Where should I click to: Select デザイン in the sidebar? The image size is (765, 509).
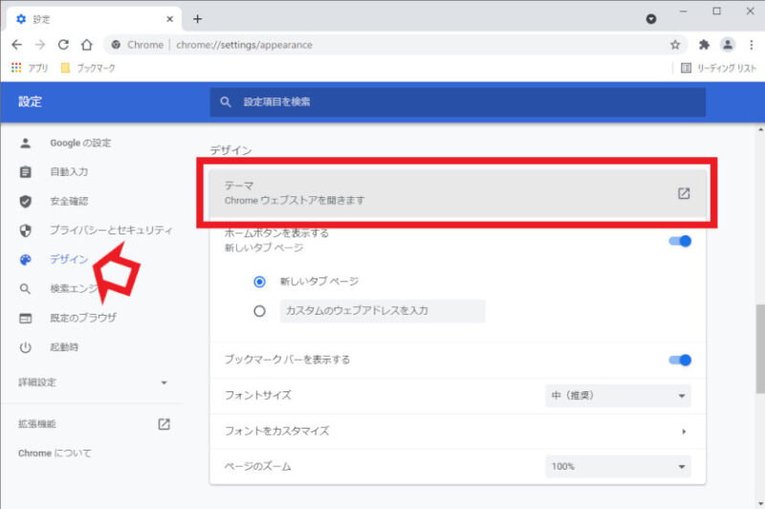tap(69, 259)
